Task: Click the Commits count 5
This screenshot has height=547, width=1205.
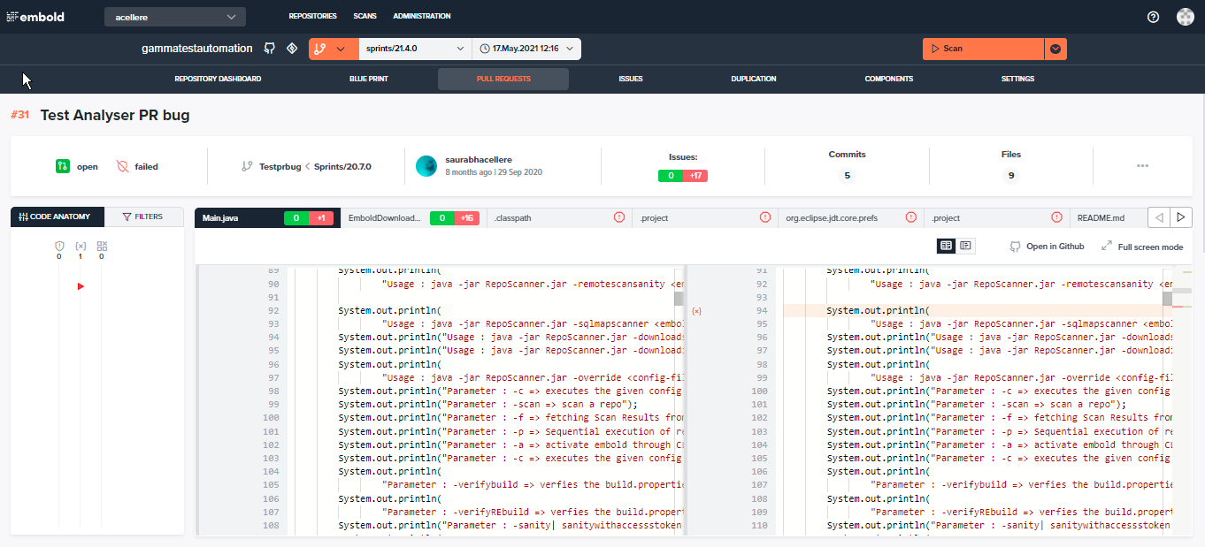Action: 847,176
